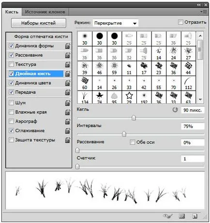Uncheck the Рассеивание option in left list
The image size is (210, 223).
[11, 55]
